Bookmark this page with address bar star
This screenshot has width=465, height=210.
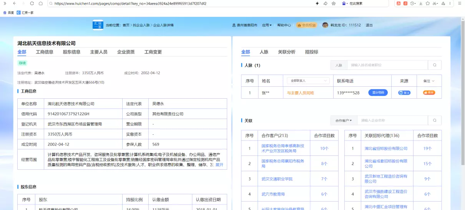334,3
